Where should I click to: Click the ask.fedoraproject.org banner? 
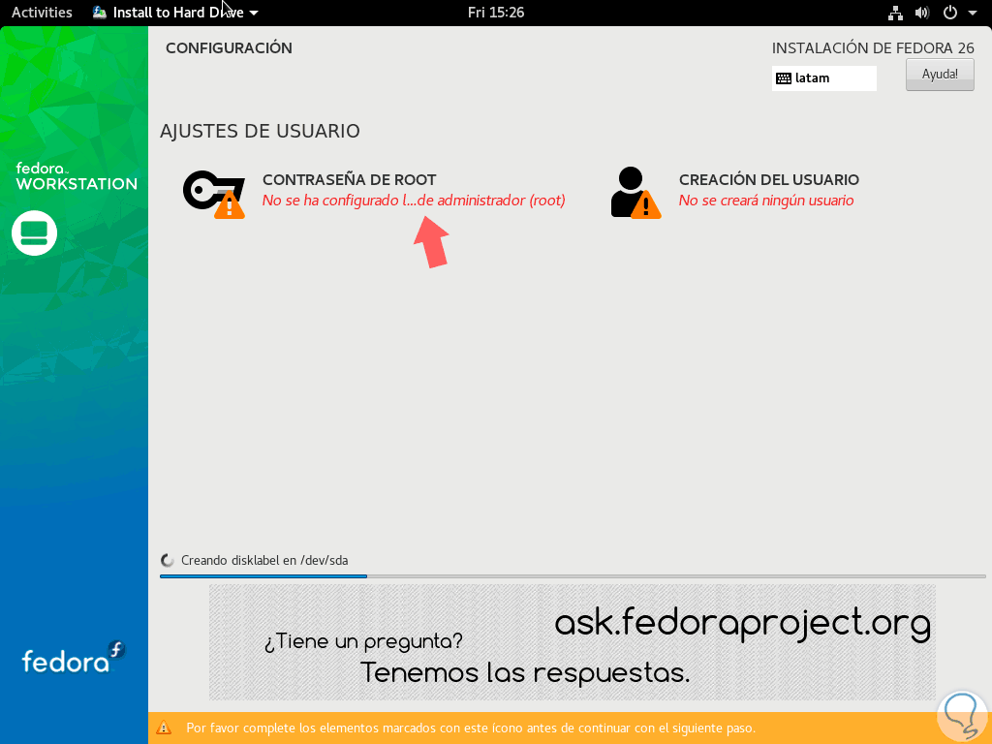point(572,641)
